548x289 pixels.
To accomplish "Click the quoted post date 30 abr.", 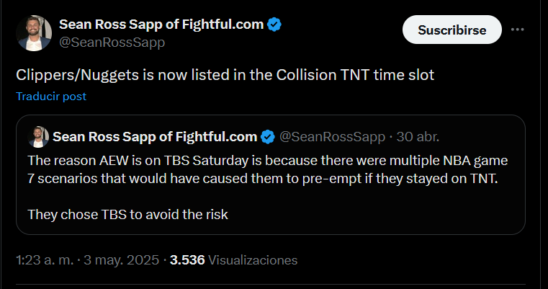I will (418, 137).
